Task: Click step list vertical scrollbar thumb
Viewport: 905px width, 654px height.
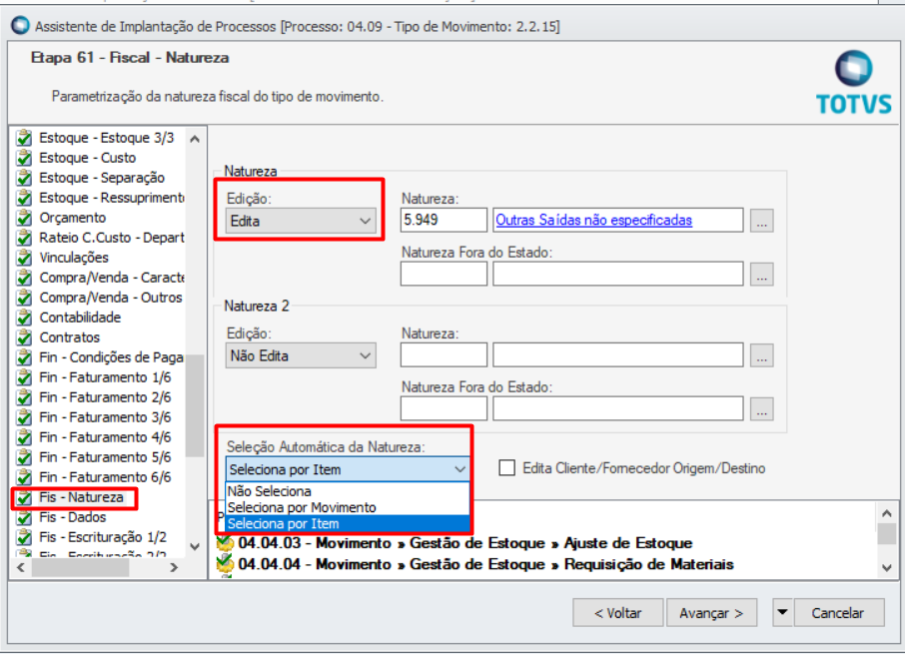Action: (195, 405)
